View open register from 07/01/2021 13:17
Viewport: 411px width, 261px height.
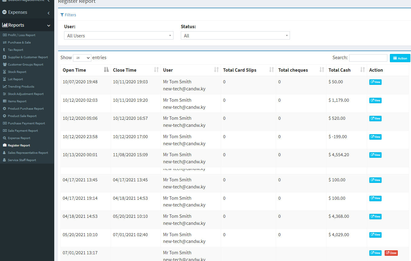375,253
